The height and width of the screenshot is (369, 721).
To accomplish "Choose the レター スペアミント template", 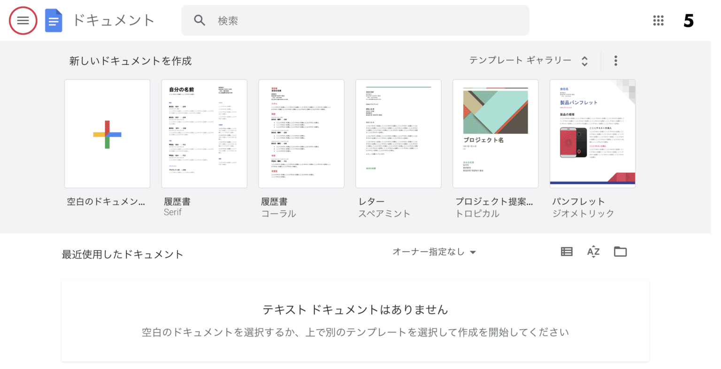I will tap(399, 134).
